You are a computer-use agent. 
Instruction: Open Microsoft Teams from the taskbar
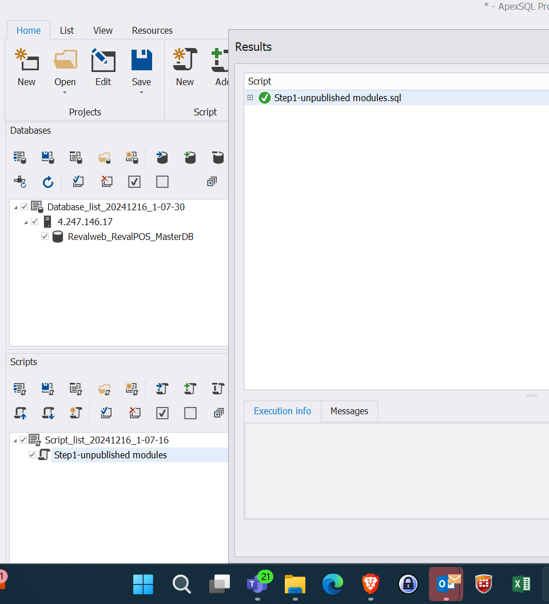(256, 584)
